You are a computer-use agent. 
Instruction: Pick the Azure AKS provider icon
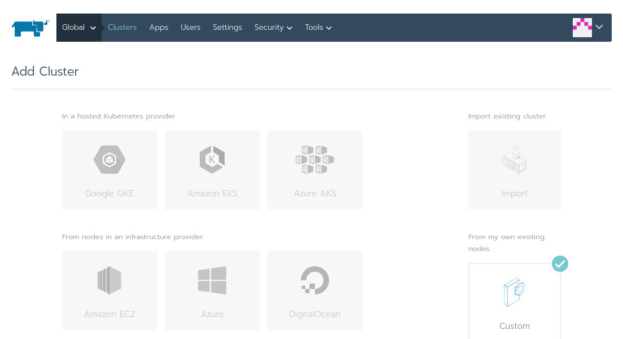click(315, 160)
